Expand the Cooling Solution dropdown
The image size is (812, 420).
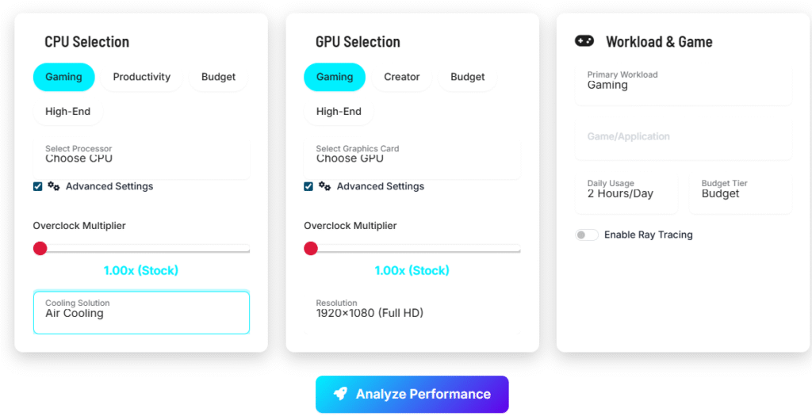[141, 312]
